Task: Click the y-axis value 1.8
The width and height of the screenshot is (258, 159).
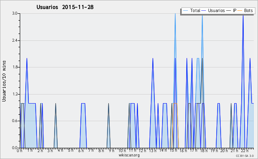Action: coord(15,67)
